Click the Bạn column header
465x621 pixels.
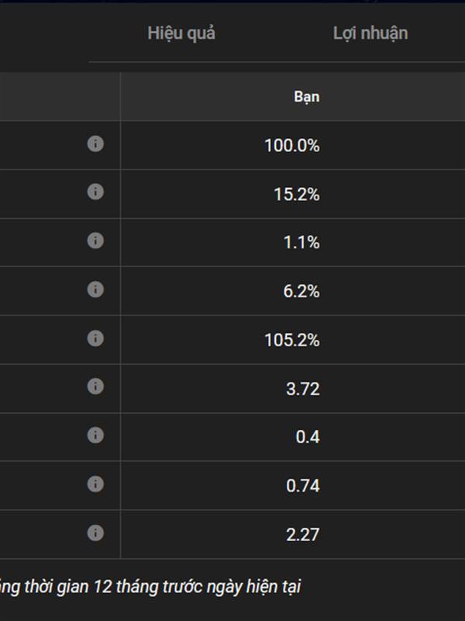point(307,96)
